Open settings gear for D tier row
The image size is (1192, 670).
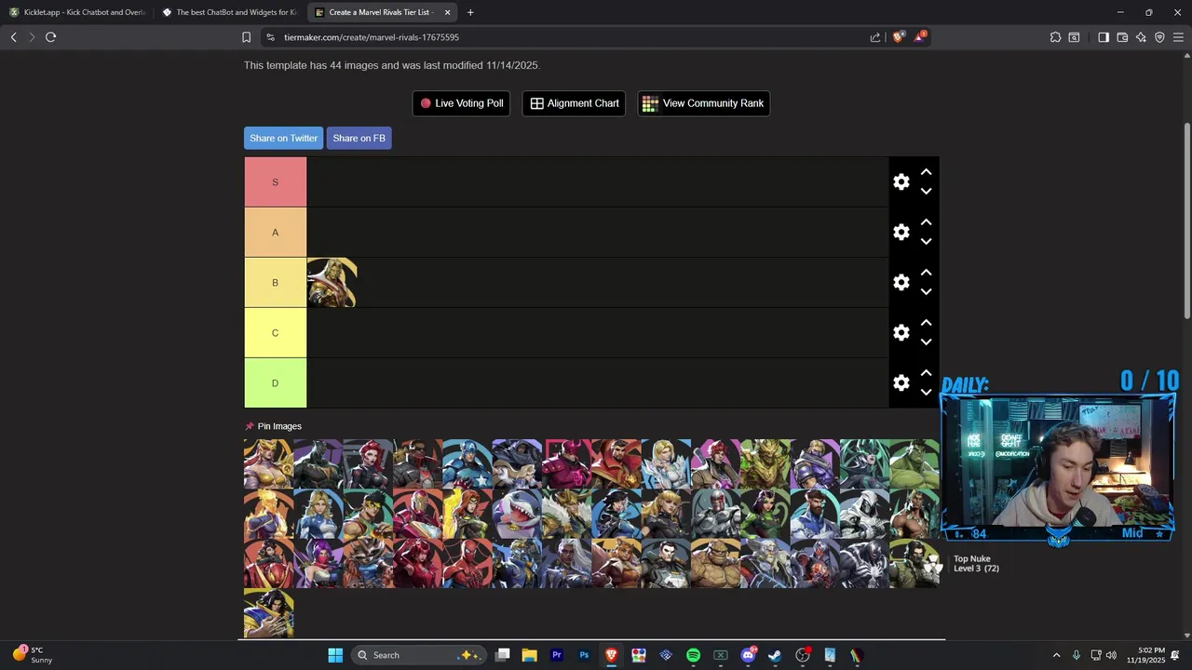[x=901, y=383]
